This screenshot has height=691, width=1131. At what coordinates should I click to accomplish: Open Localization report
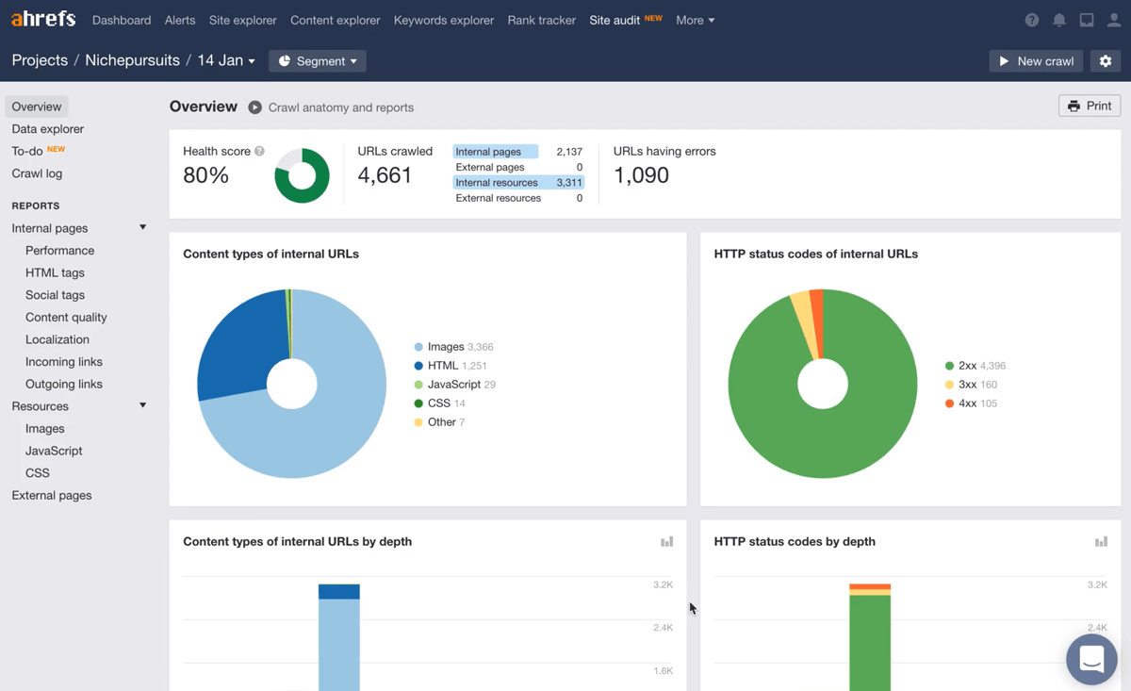coord(57,339)
